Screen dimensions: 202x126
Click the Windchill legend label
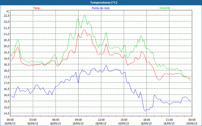165,8
